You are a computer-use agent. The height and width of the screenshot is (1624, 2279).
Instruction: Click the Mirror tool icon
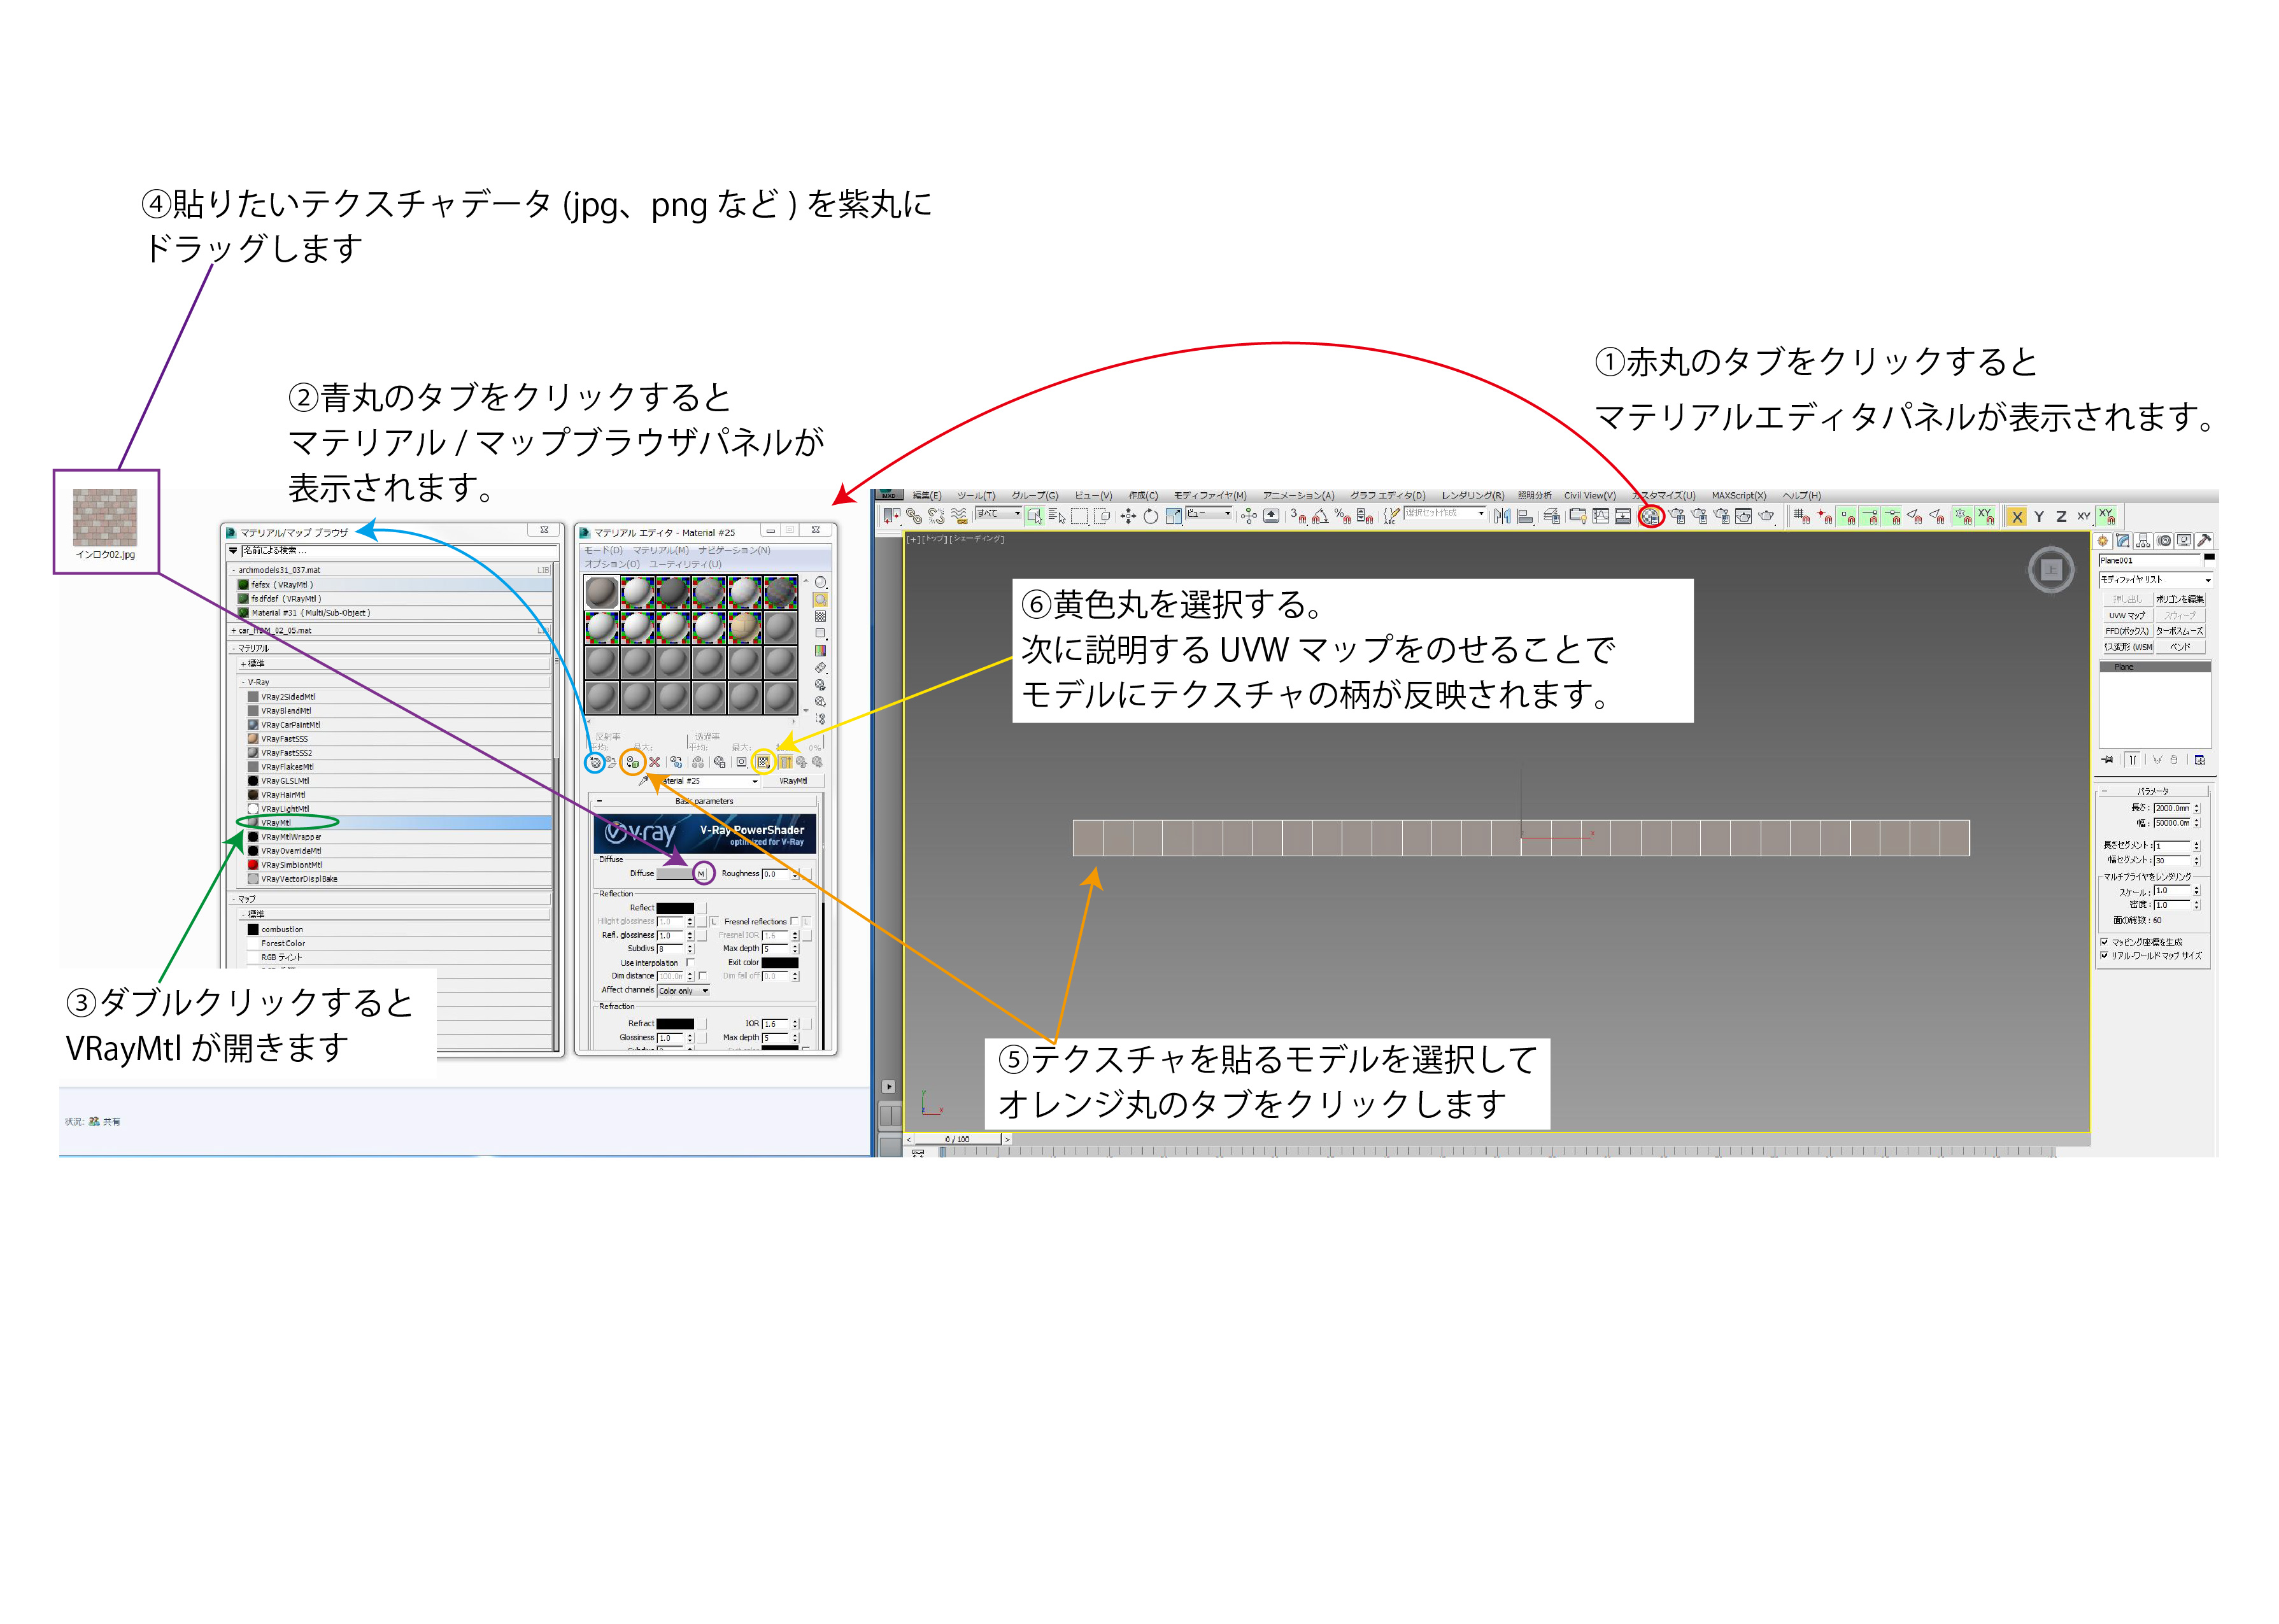(1502, 516)
